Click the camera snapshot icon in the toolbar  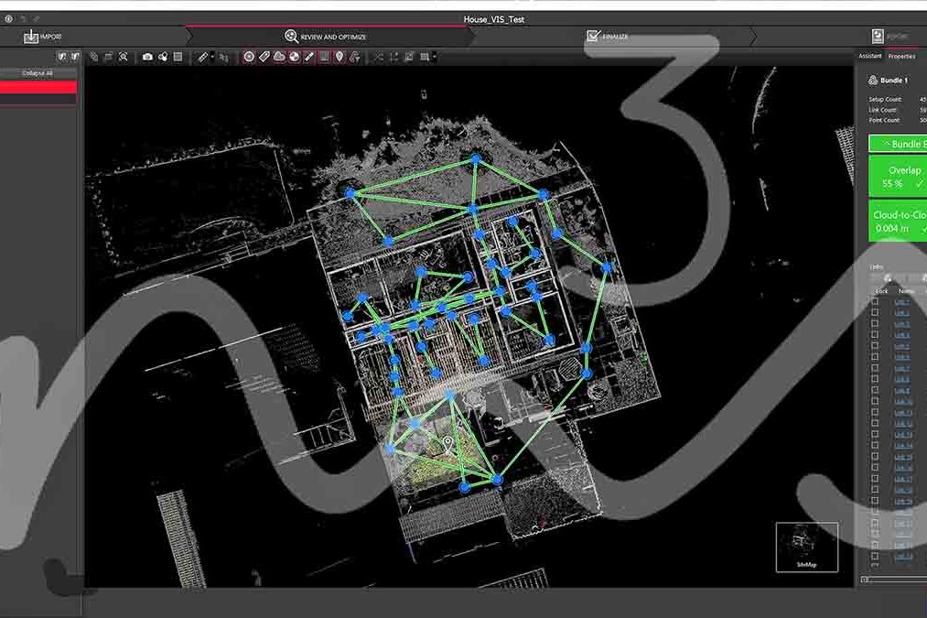coord(148,56)
